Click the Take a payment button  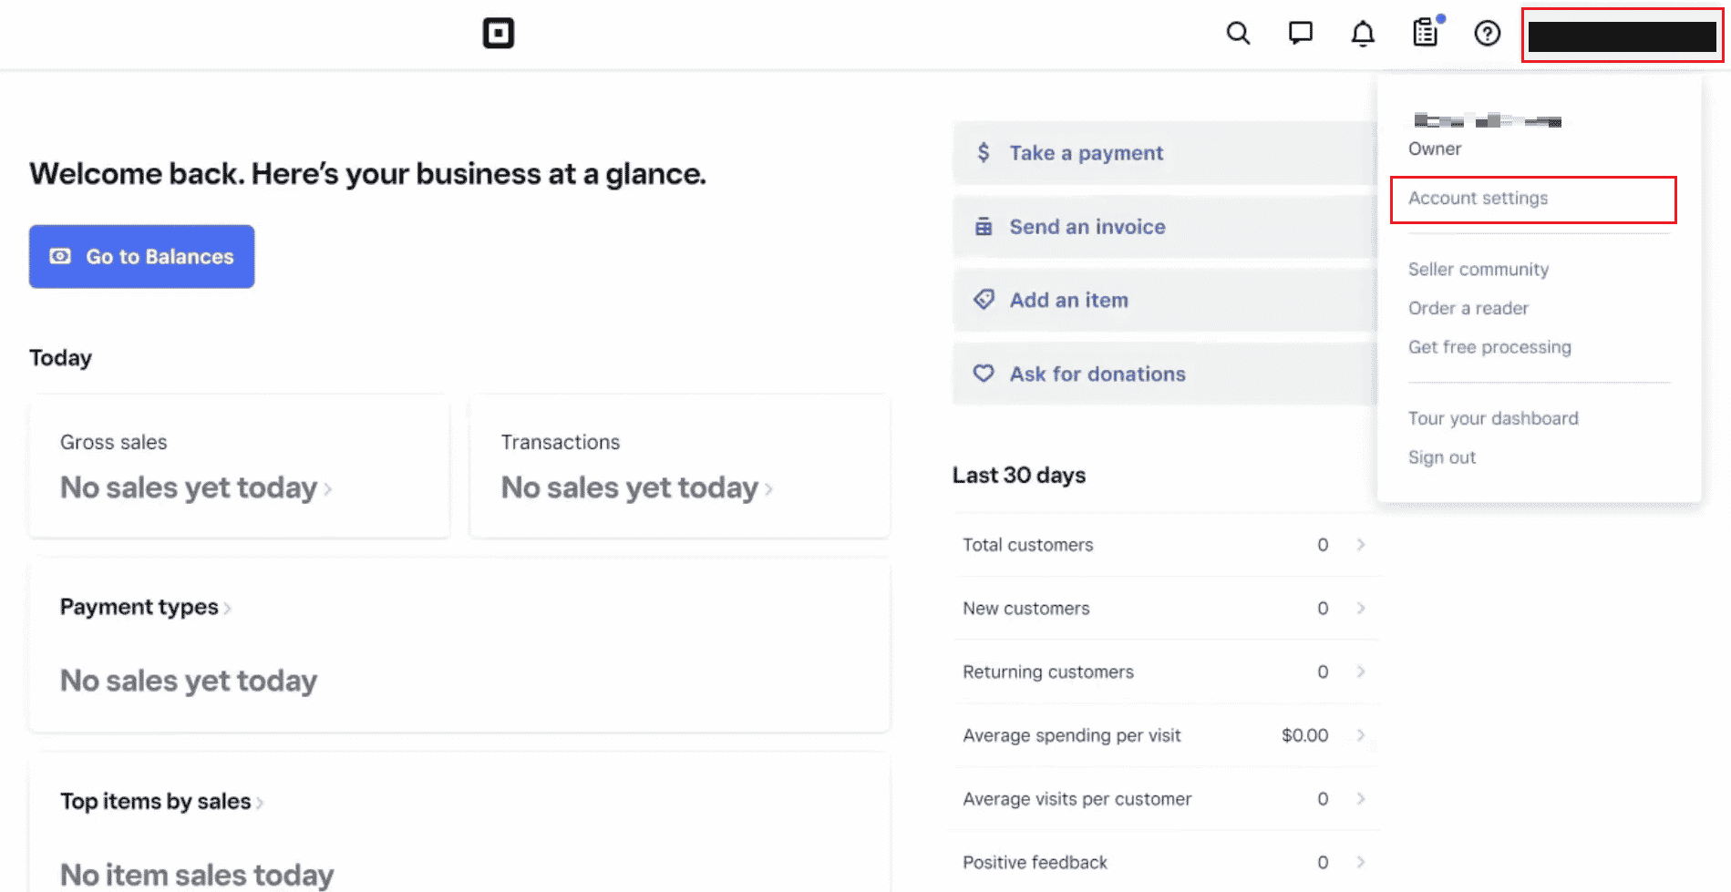[x=1165, y=152]
